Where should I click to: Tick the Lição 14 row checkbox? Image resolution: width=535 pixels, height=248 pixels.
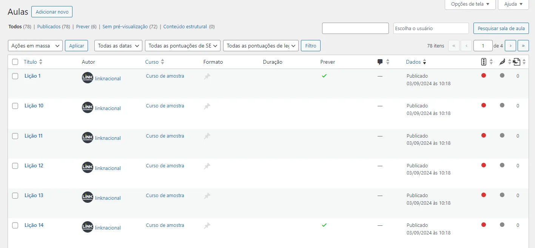15,225
